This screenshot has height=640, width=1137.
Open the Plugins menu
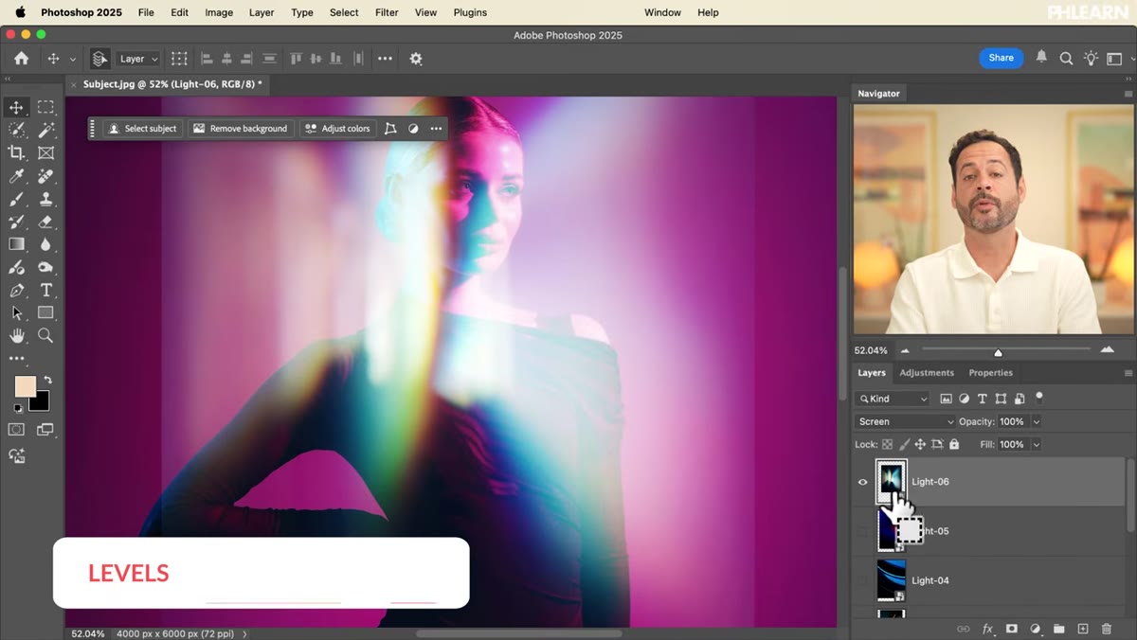coord(470,12)
